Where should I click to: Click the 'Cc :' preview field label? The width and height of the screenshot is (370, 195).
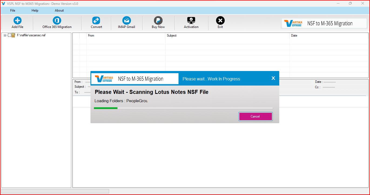(x=318, y=87)
